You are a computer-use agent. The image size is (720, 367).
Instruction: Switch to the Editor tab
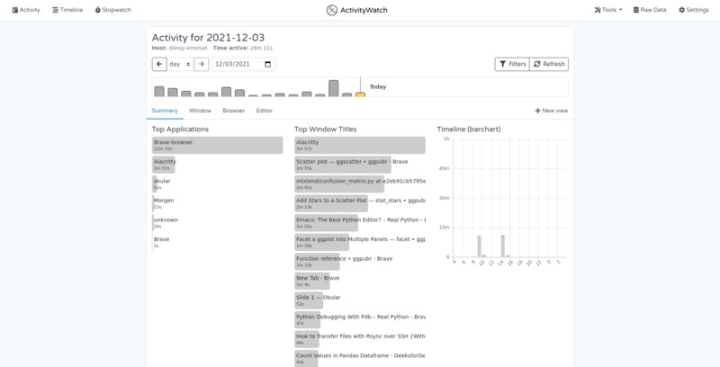point(265,111)
